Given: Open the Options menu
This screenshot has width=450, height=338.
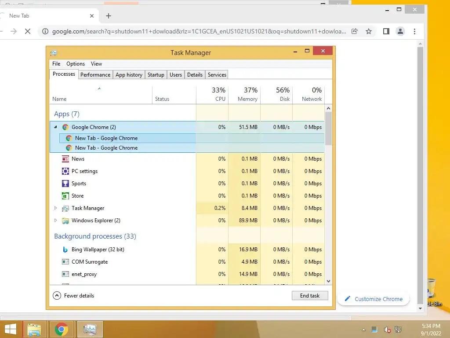Looking at the screenshot, I should point(76,64).
